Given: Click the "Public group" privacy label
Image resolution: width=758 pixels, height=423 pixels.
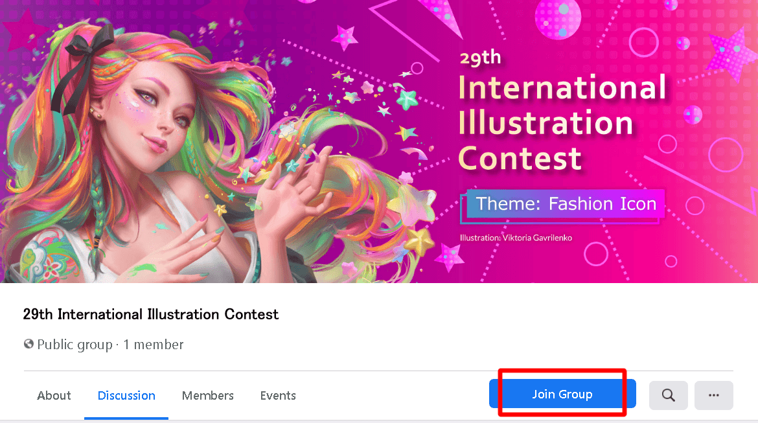Looking at the screenshot, I should tap(75, 345).
